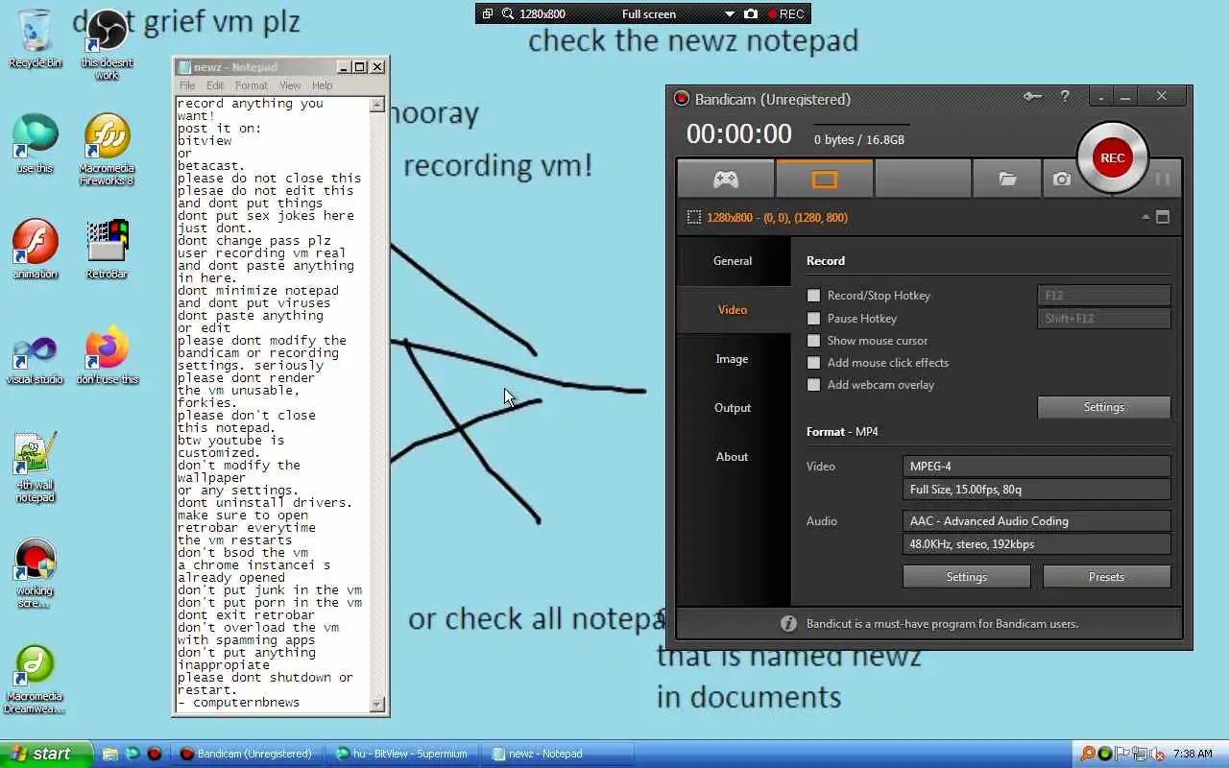Open 'this doesnt work' OBS desktop shortcut
The height and width of the screenshot is (768, 1229).
click(107, 44)
